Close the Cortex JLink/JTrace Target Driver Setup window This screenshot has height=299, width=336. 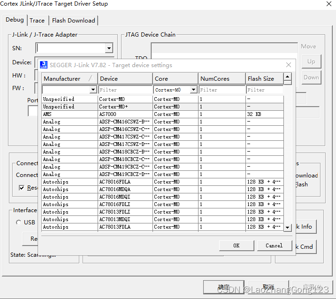pyautogui.click(x=328, y=4)
